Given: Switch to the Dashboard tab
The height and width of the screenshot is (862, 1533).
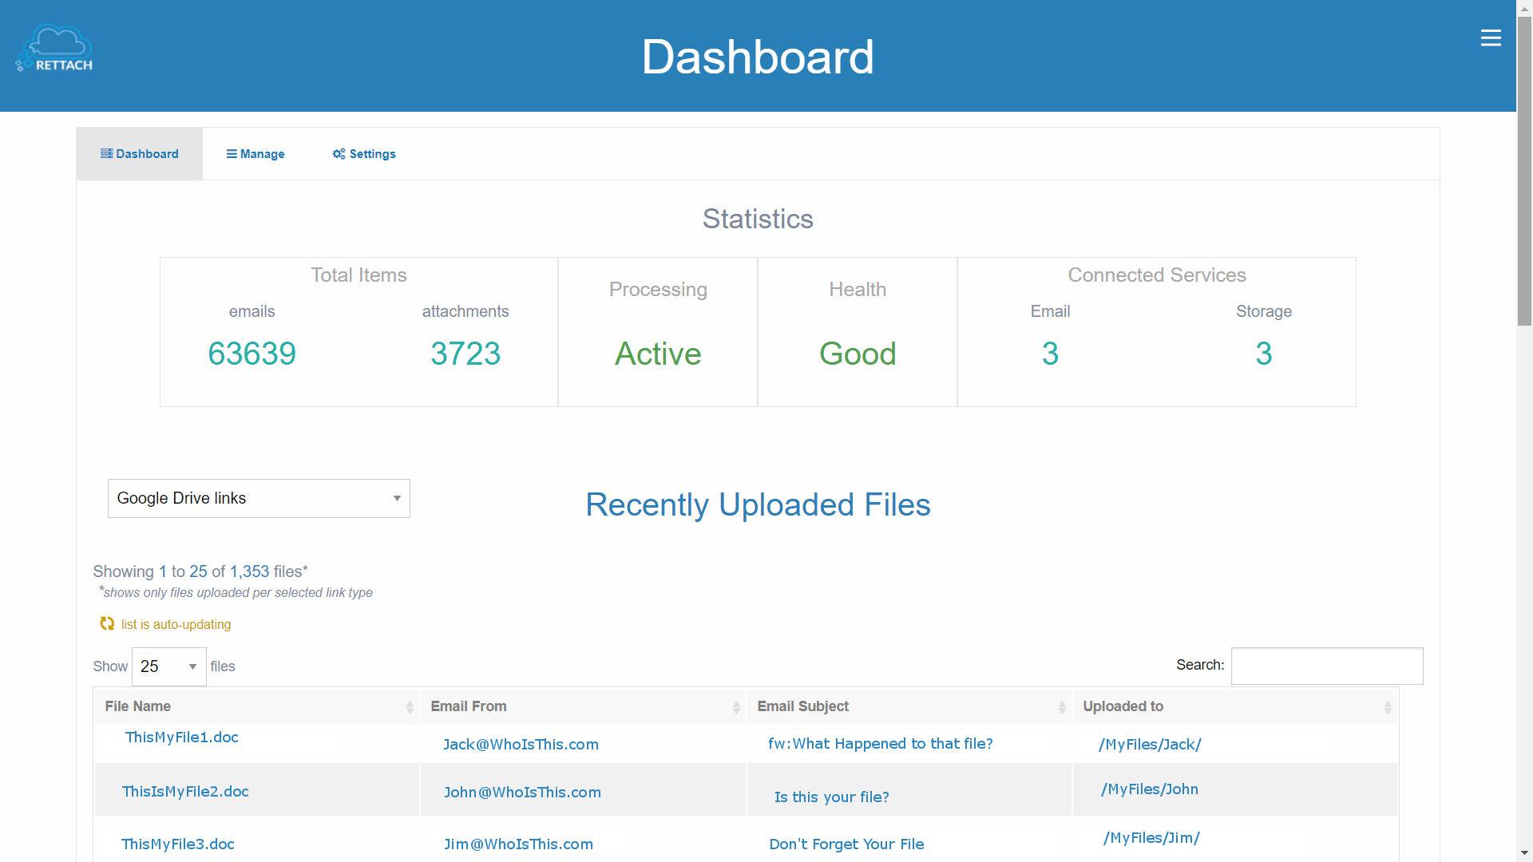Looking at the screenshot, I should [x=140, y=154].
